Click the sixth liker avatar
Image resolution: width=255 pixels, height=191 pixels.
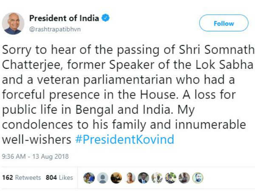157,178
